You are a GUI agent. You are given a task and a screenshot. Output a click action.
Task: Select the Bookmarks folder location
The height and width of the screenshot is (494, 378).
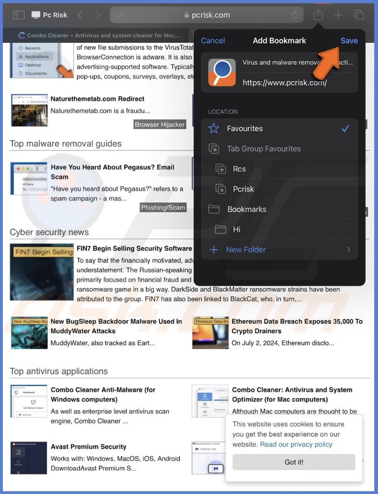279,209
